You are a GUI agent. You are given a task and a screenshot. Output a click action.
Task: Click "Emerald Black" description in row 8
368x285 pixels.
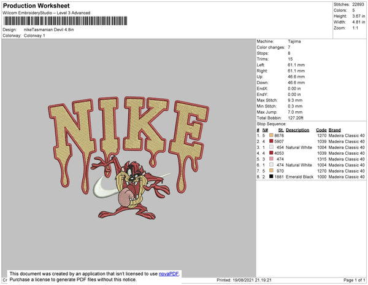tap(299, 177)
